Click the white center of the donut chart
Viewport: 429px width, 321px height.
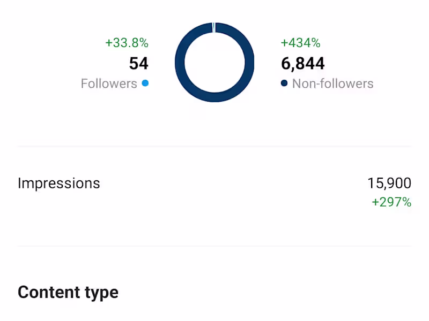(214, 63)
